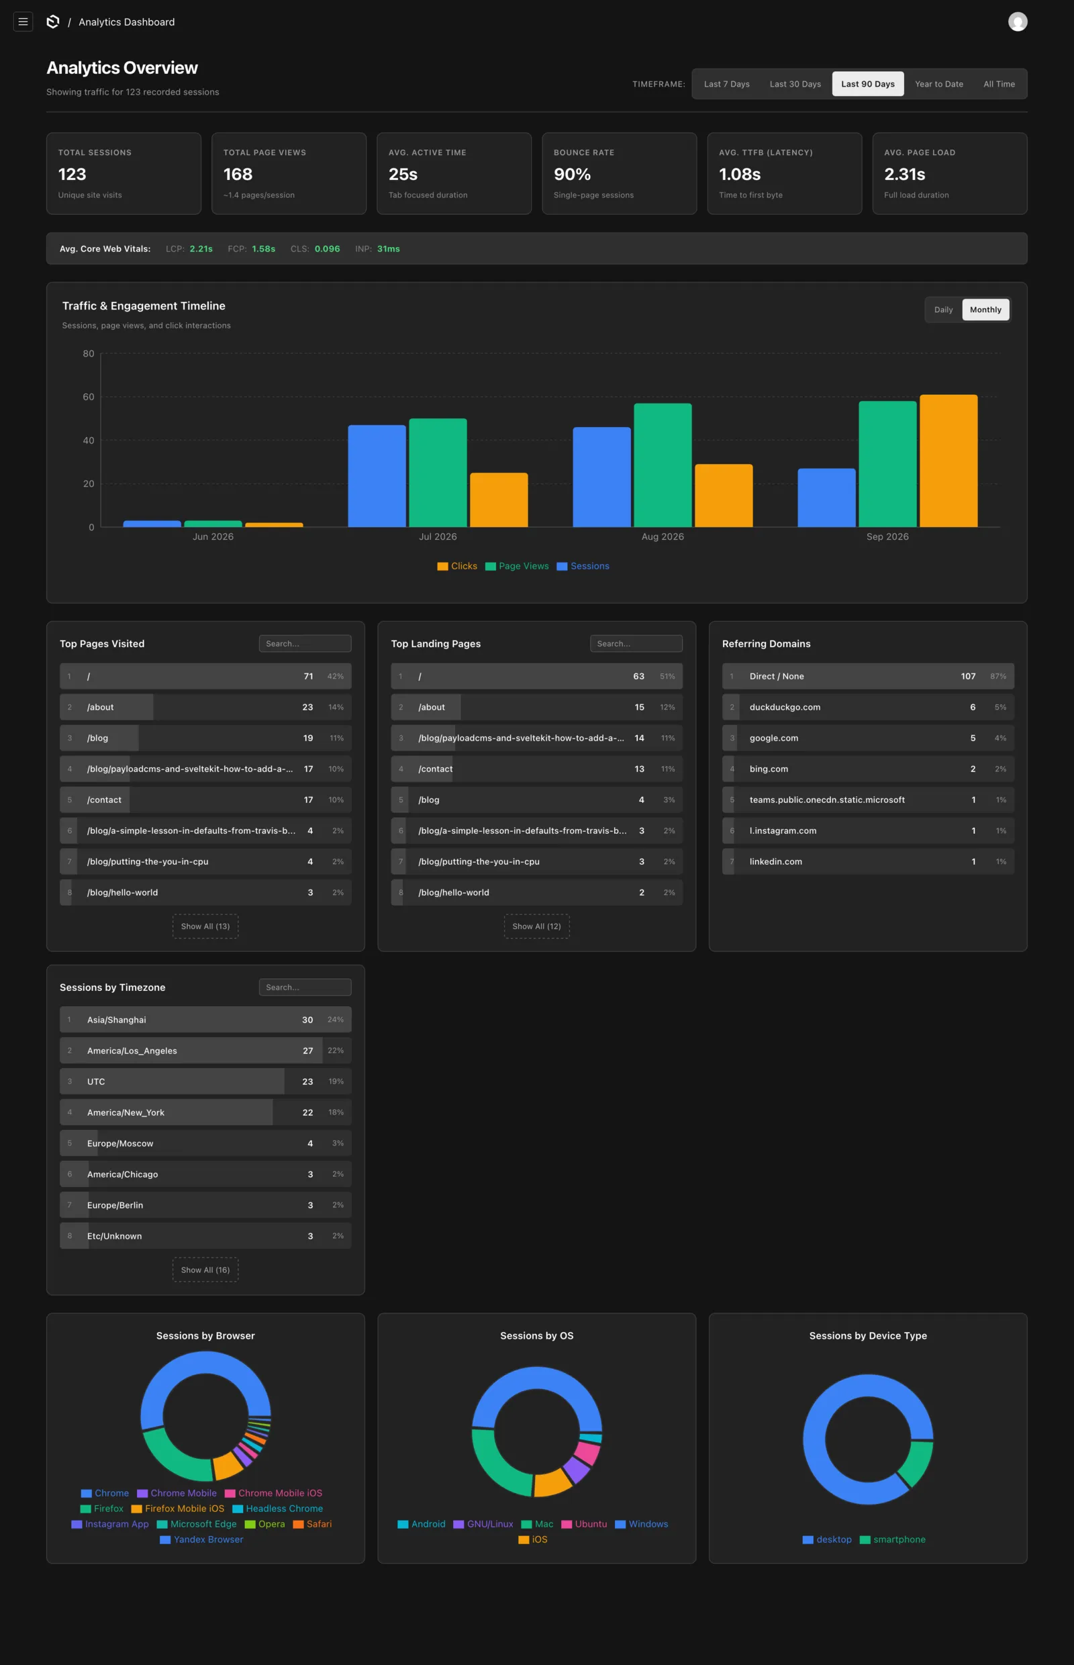Toggle Microsoft Edge legend entry

197,1523
